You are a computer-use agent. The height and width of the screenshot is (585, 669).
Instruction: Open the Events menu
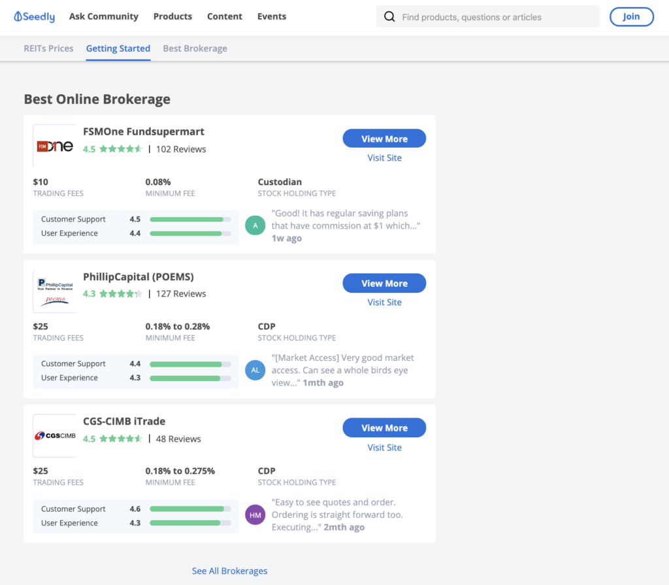pos(272,16)
